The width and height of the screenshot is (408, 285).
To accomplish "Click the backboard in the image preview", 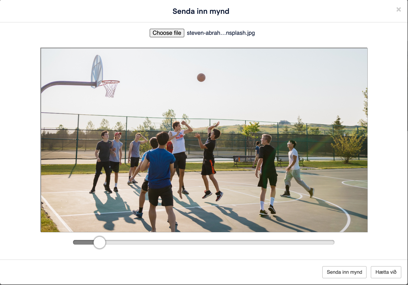I will [97, 71].
